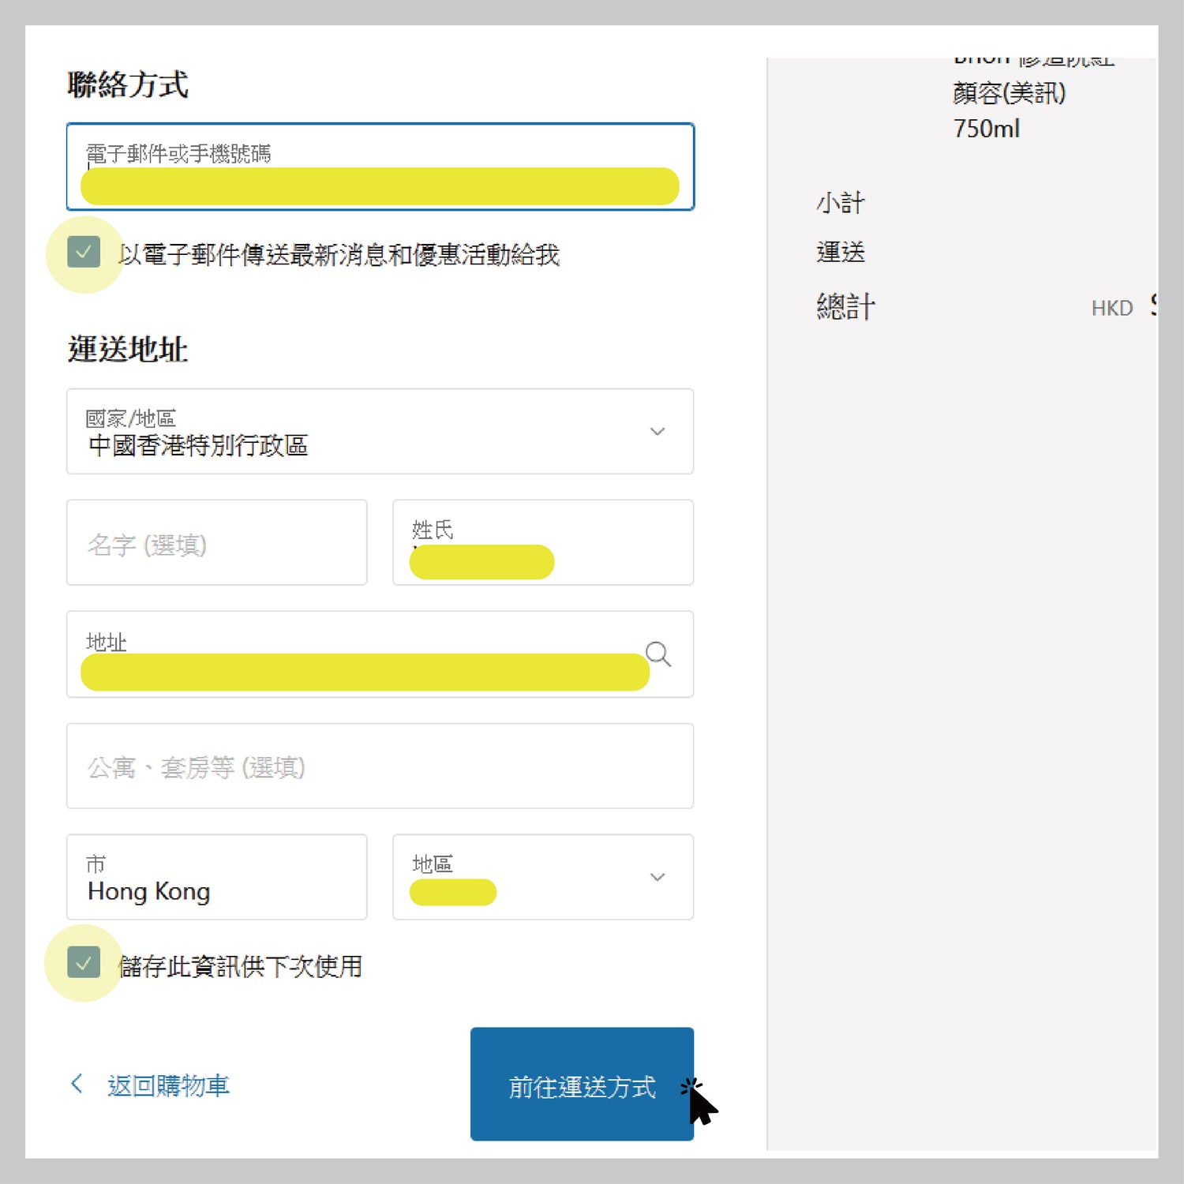Click the chevron in 國家/地區 field

click(657, 432)
